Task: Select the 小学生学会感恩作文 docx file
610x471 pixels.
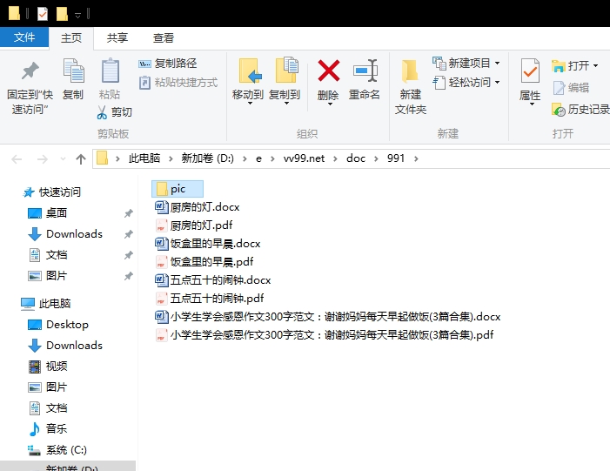Action: point(327,317)
